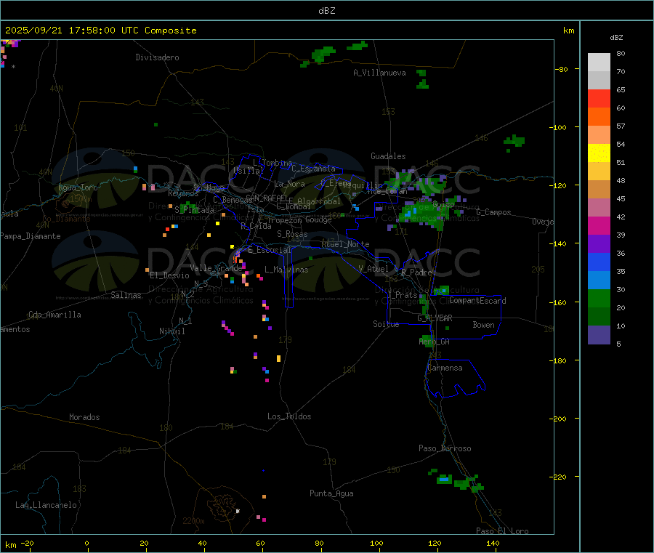
Task: Click the E_Escorial label
Action: [270, 250]
